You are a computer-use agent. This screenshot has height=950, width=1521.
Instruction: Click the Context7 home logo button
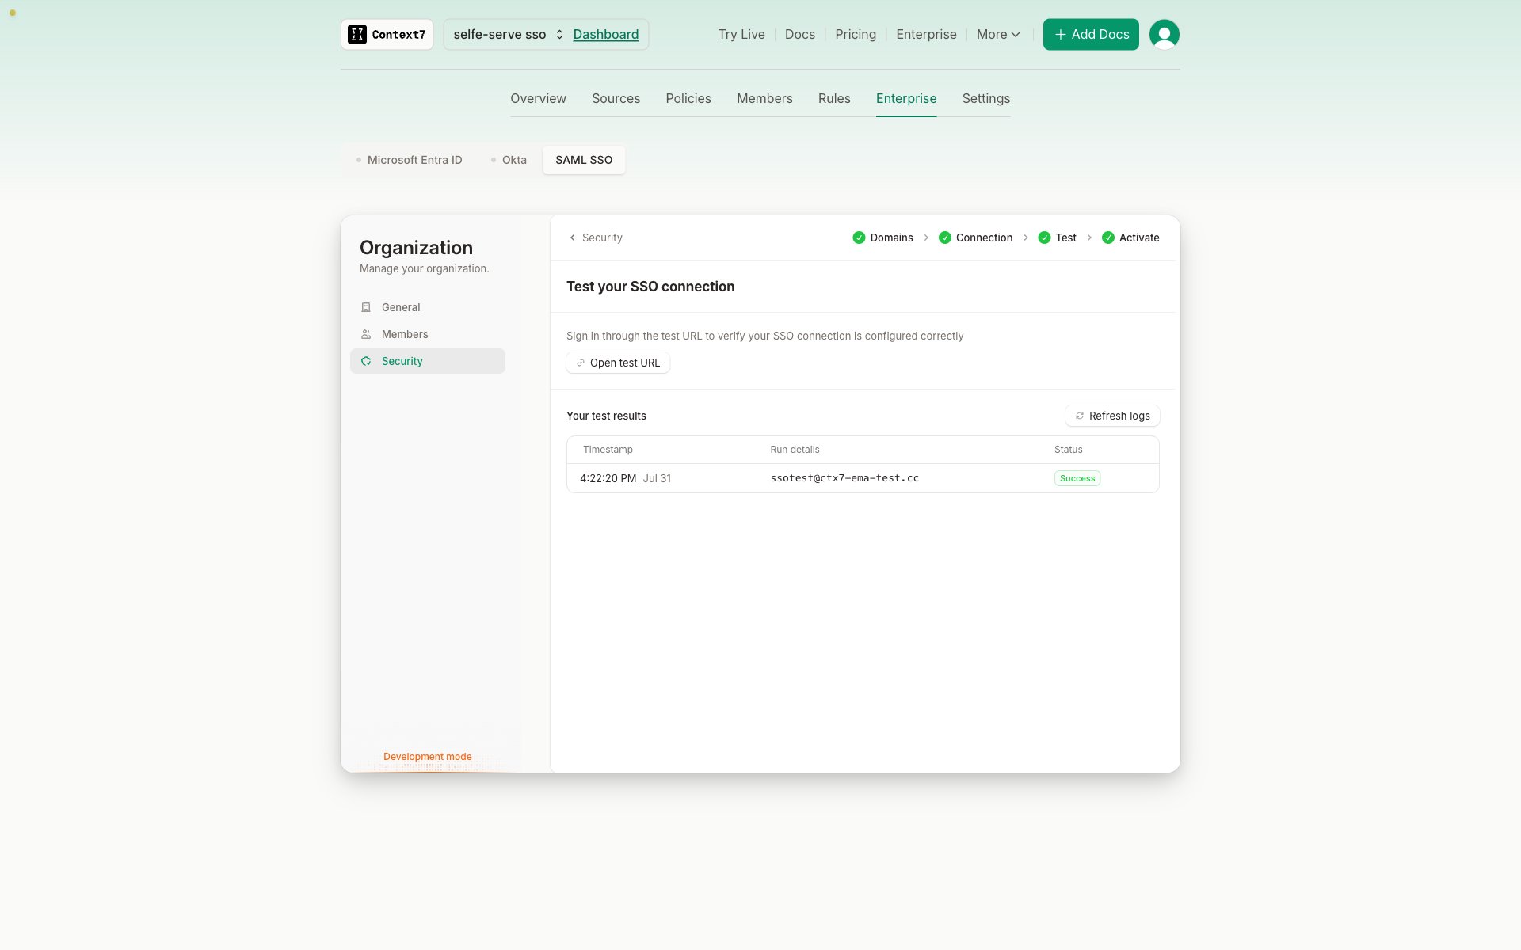387,34
